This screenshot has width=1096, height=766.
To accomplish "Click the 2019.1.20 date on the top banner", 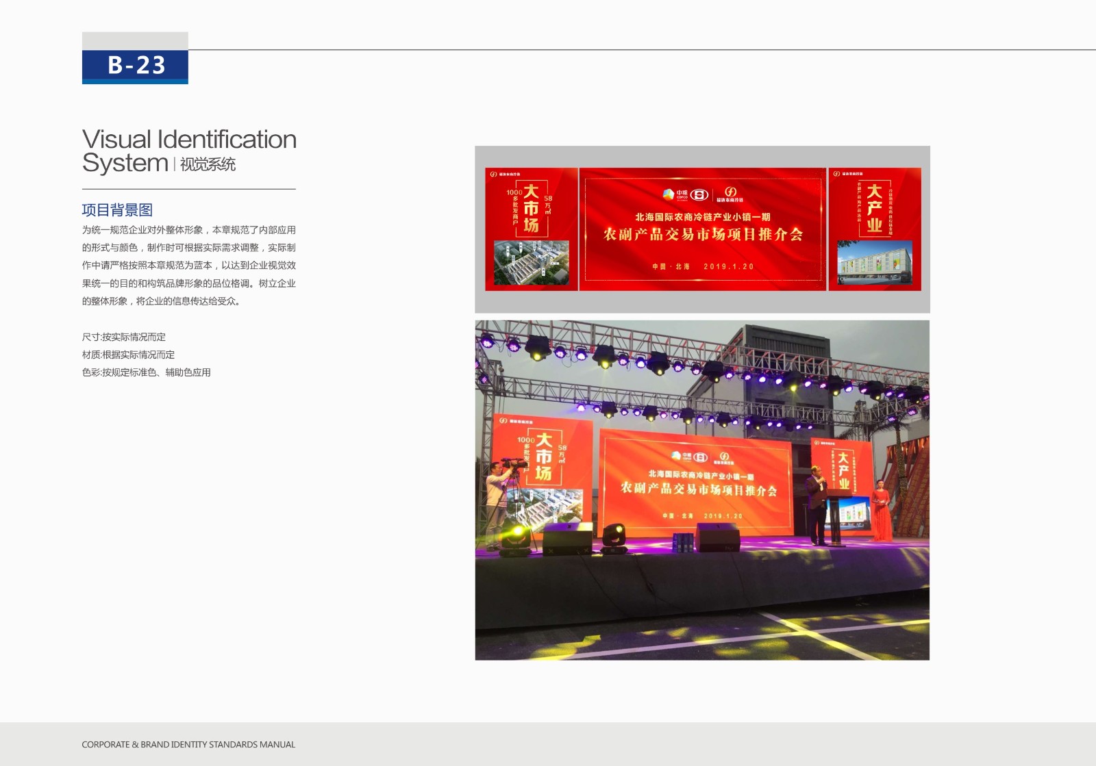I will (728, 267).
